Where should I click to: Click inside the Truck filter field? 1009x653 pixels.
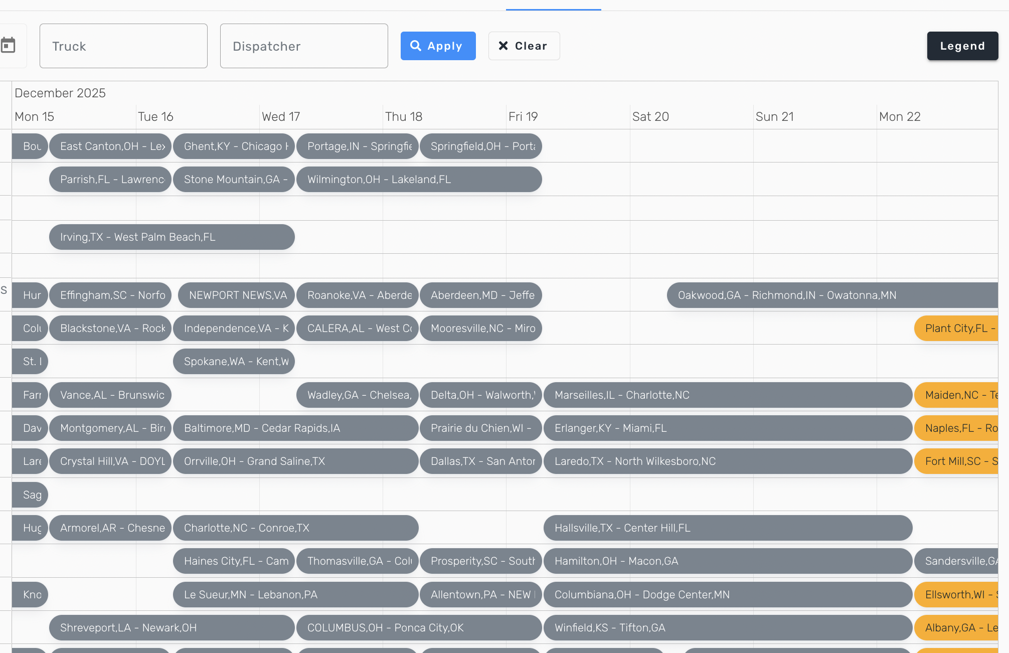pos(123,46)
